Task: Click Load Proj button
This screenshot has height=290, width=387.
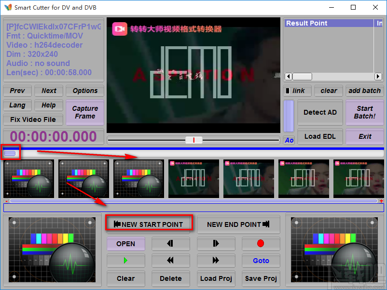Action: [216, 278]
